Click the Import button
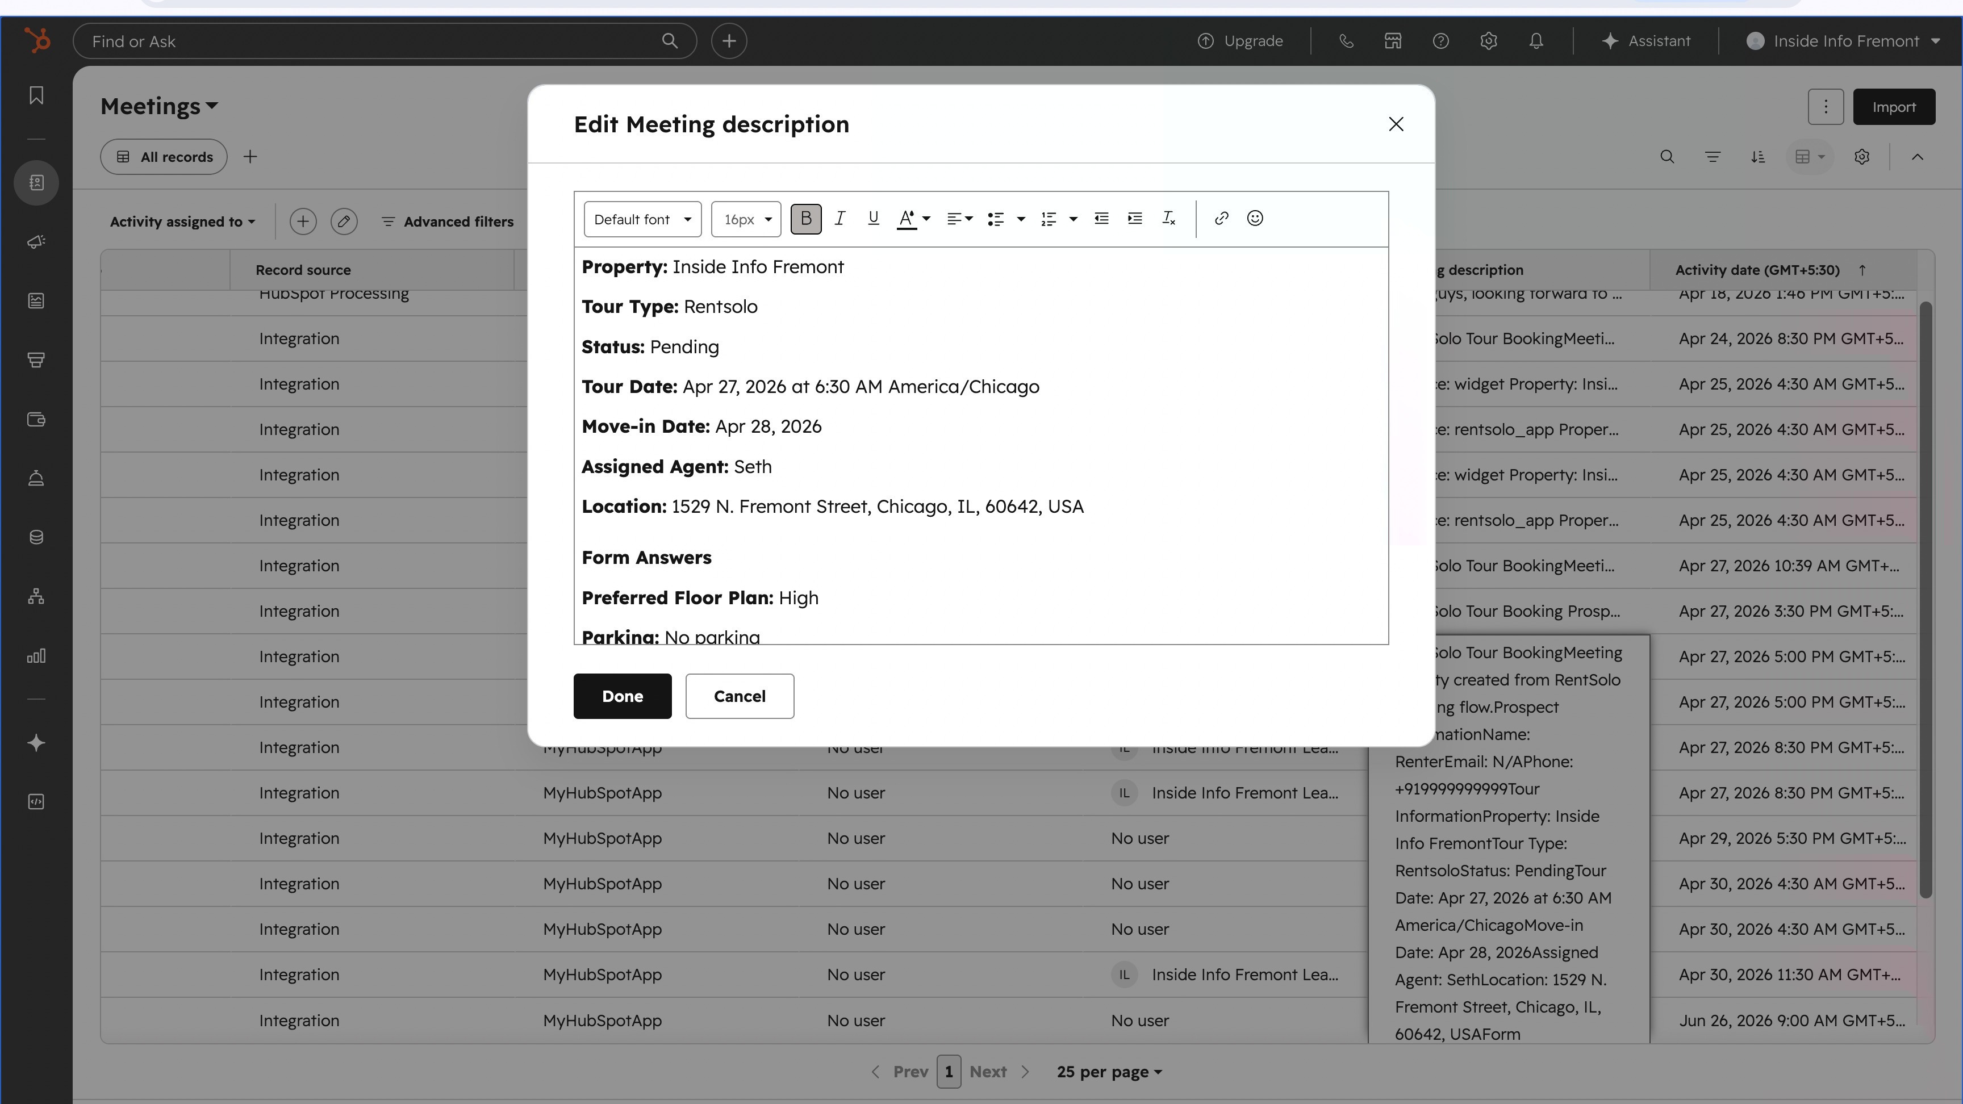This screenshot has width=1963, height=1104. click(x=1894, y=107)
